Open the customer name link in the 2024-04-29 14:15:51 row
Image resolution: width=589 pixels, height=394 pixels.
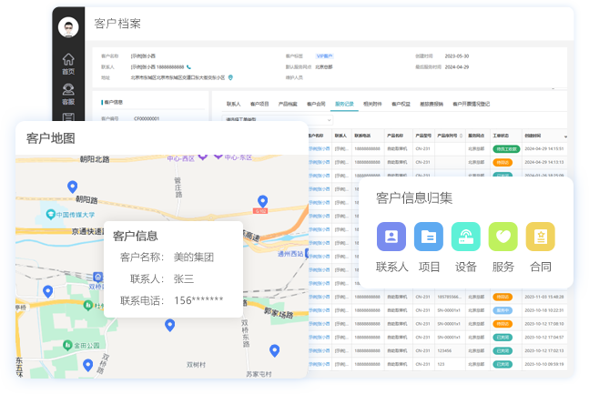click(320, 148)
